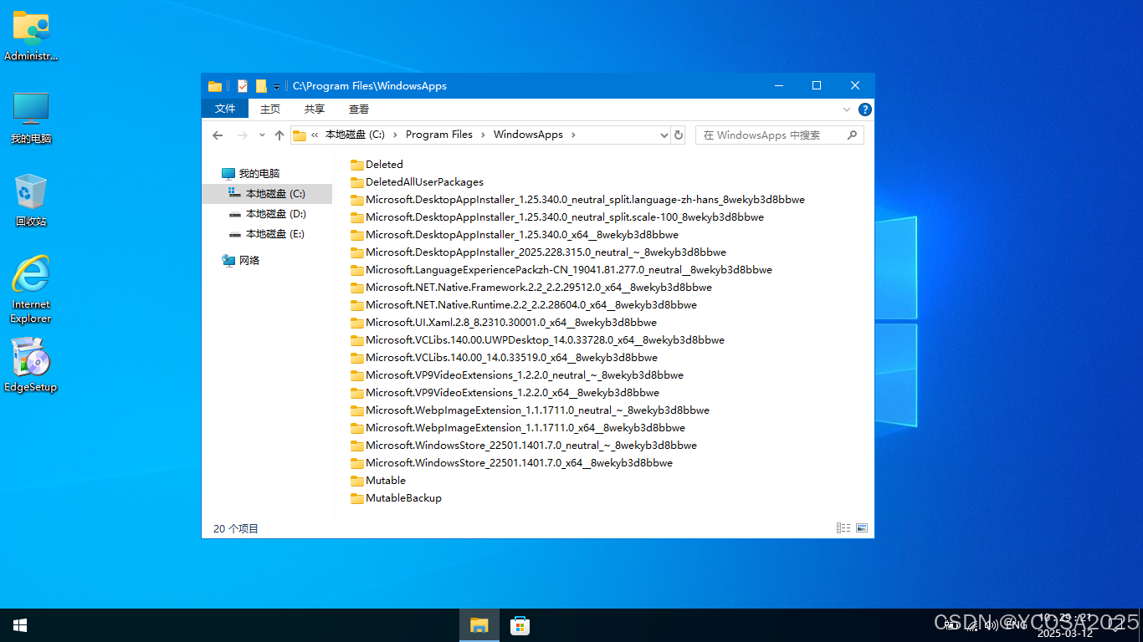The image size is (1143, 642).
Task: Click the folder icon in Explorer title bar
Action: click(x=215, y=86)
